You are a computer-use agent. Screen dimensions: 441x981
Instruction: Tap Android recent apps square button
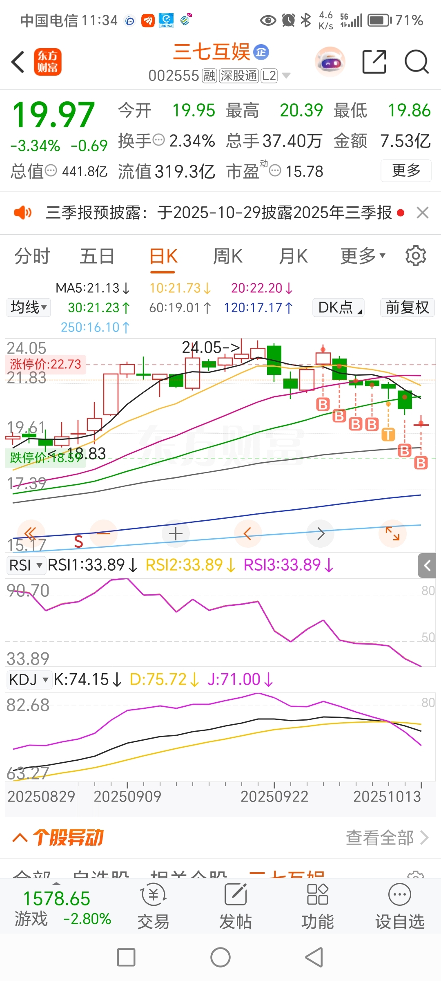pyautogui.click(x=126, y=957)
